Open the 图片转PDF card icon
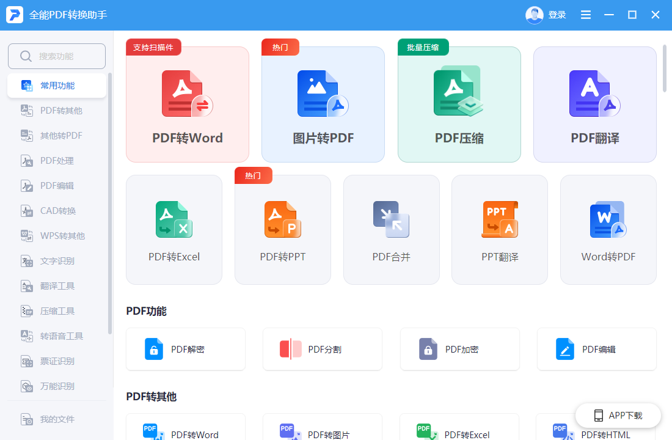The width and height of the screenshot is (672, 440). (323, 94)
